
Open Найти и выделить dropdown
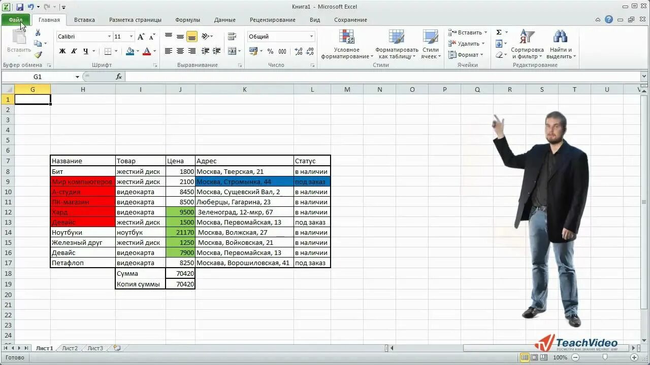561,44
